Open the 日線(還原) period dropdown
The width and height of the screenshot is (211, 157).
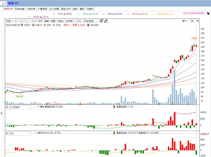pos(90,21)
